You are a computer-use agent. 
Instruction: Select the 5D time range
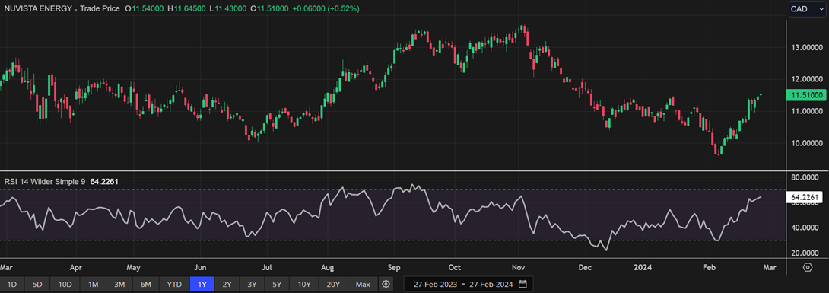point(37,285)
